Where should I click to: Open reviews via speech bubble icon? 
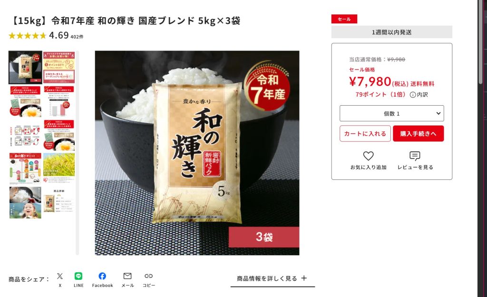415,156
